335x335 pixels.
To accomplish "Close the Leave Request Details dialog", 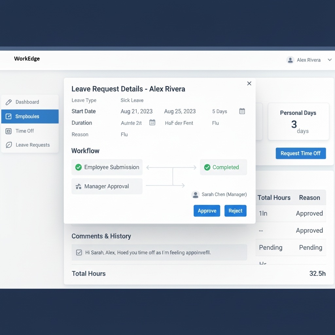I will click(249, 83).
